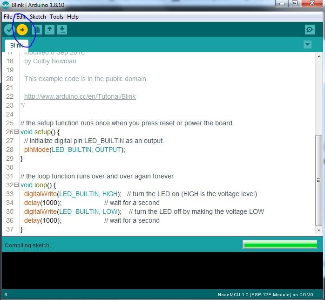
Task: Close the Arduino window
Action: point(312,3)
